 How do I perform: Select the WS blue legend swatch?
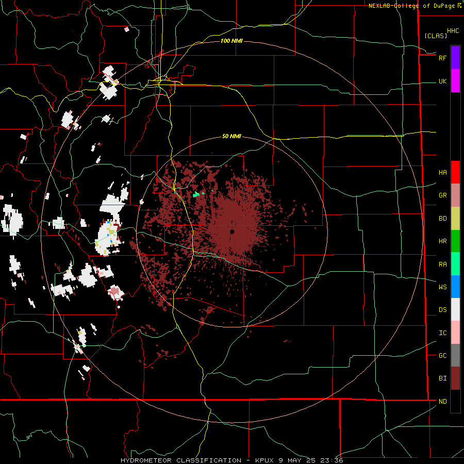click(455, 287)
